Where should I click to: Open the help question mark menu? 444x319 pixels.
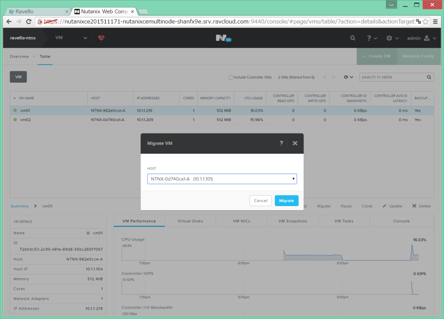tap(372, 38)
